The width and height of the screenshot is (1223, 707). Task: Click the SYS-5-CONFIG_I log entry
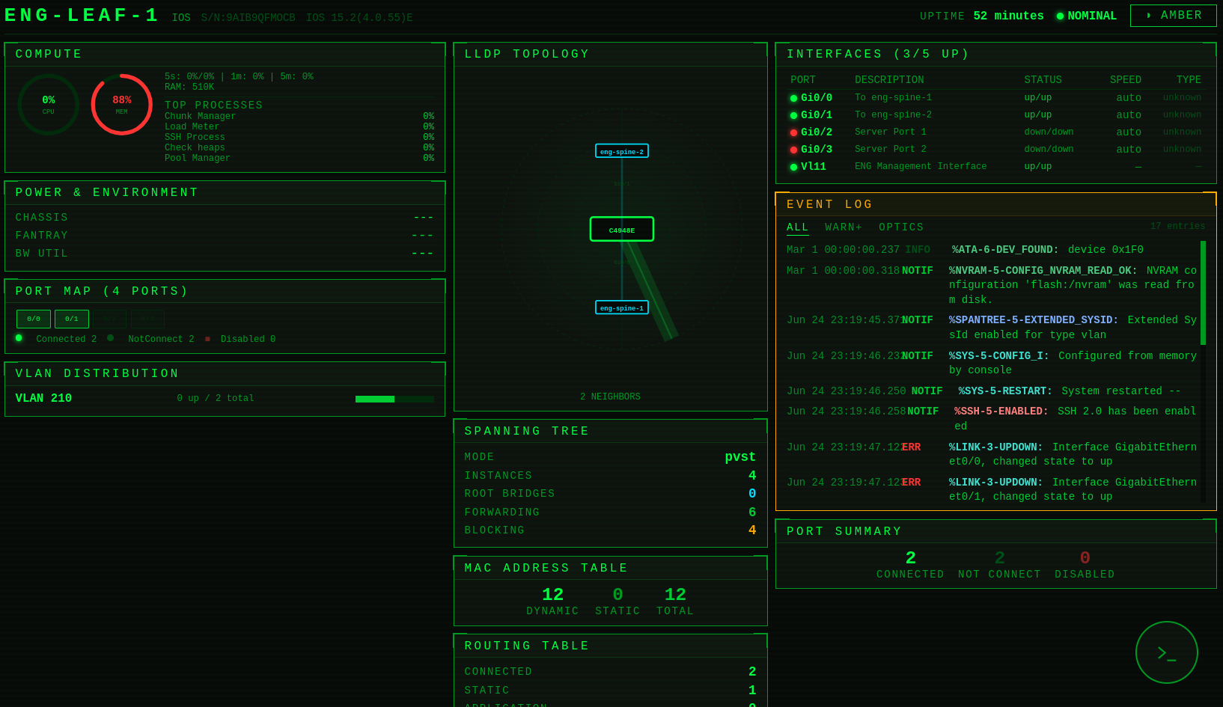click(x=992, y=363)
